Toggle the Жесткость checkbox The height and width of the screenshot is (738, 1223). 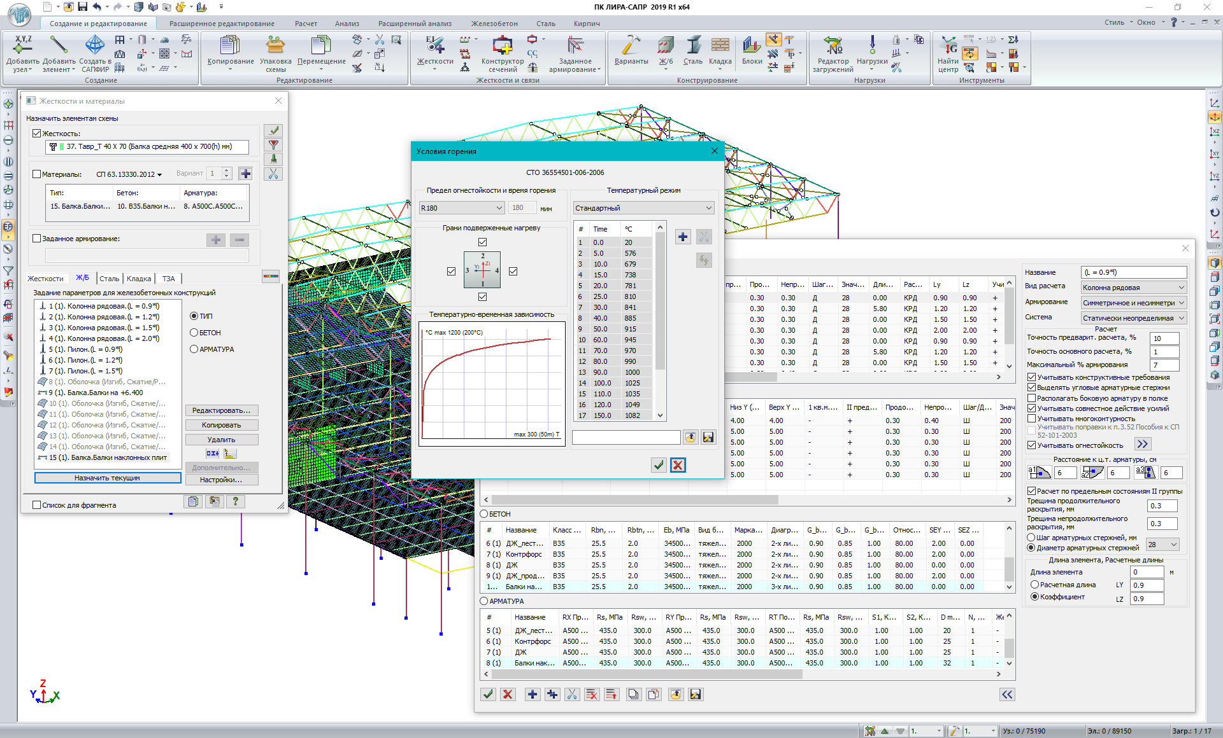pos(37,134)
